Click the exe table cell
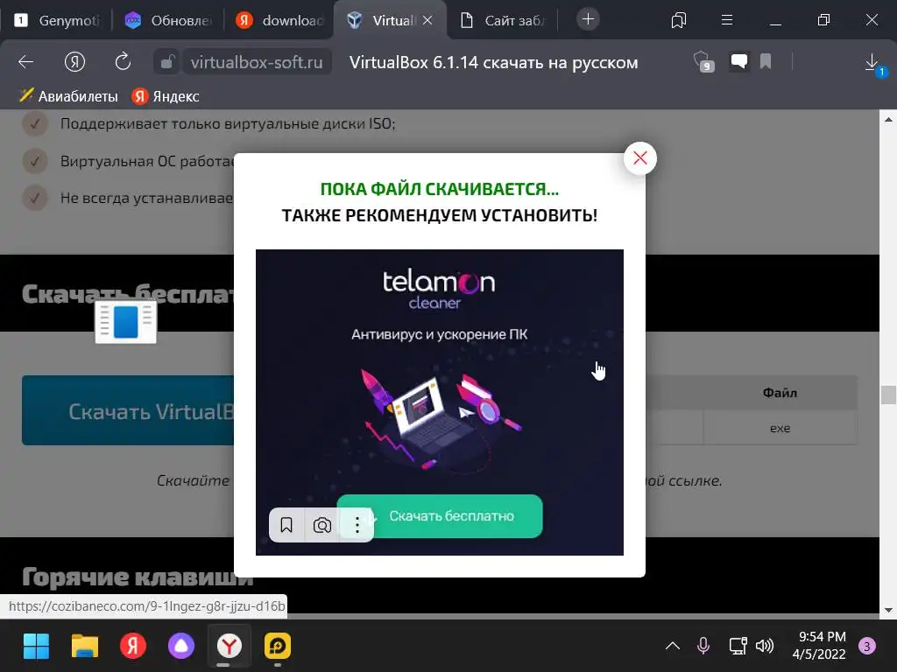Screen dimensions: 897x672 click(x=780, y=428)
